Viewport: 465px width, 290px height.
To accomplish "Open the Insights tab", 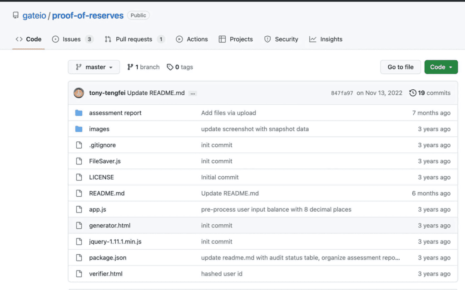I will tap(326, 39).
